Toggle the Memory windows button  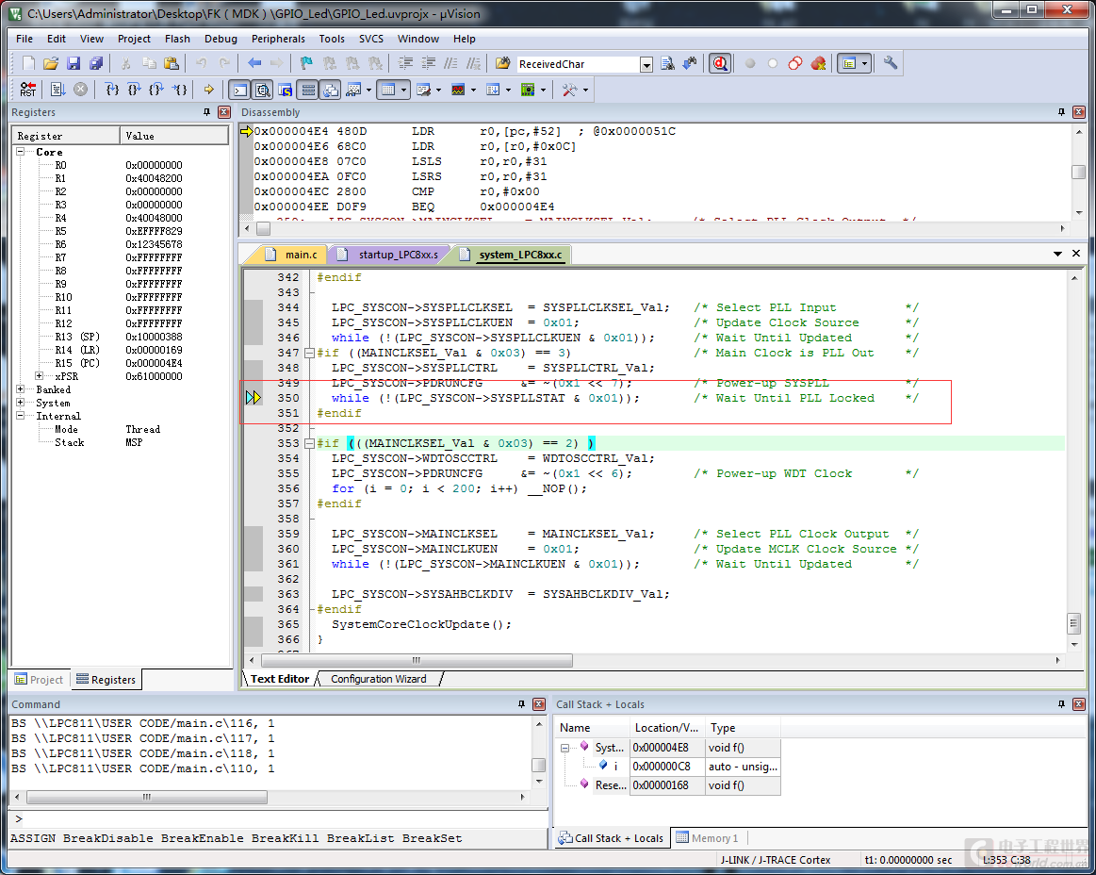(388, 90)
